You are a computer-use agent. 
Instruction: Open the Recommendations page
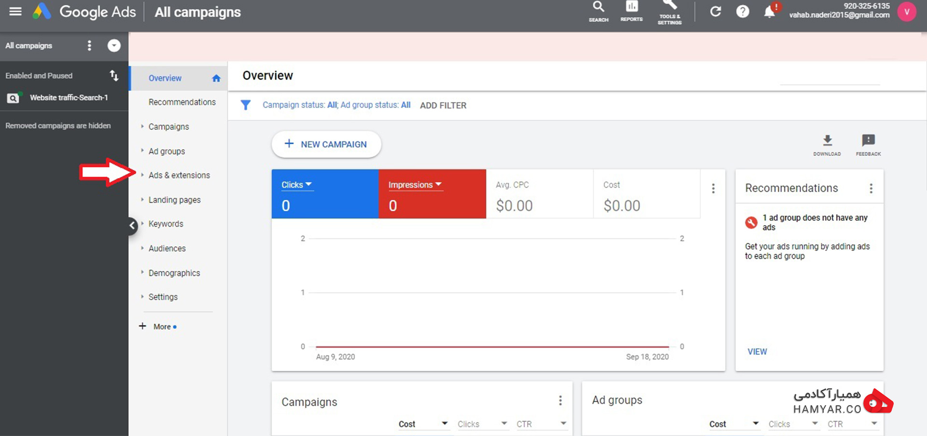[182, 102]
